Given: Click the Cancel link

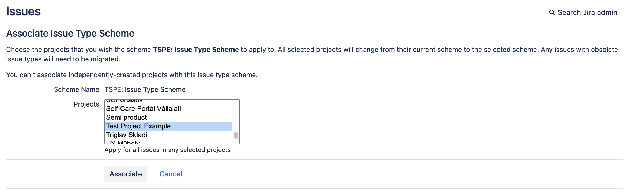Looking at the screenshot, I should pos(171,174).
